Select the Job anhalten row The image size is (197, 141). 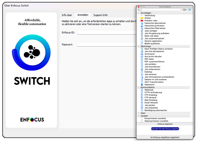[x=163, y=64]
